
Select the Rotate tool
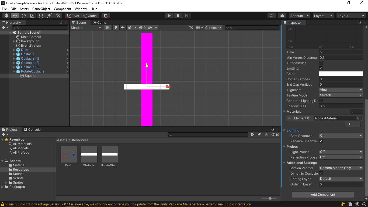[24, 16]
